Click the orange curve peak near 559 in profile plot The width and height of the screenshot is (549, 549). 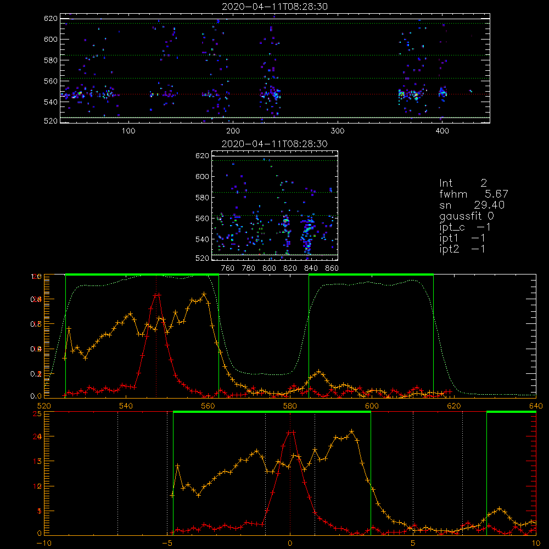pos(204,294)
